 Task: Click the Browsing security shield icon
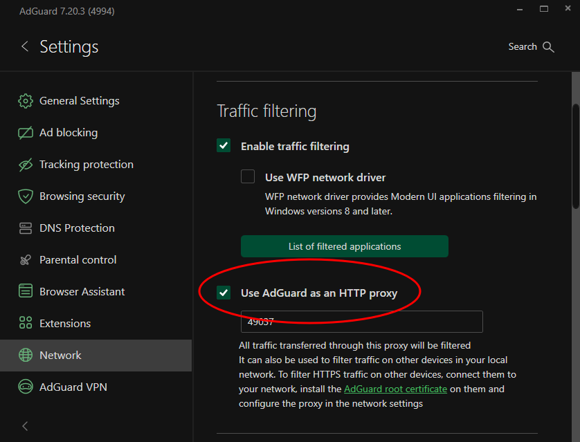coord(25,196)
